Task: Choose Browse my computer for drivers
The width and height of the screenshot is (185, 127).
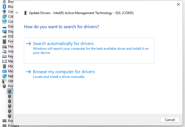Action: tap(64, 72)
